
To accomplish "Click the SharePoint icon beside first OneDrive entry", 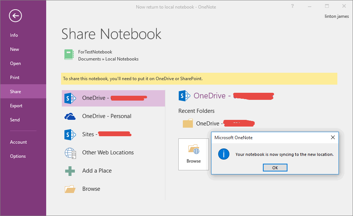I will tap(70, 98).
